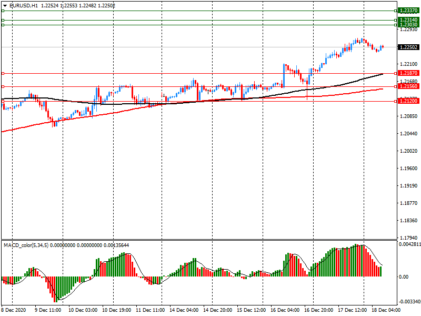
Task: Click the 10 Dec 03:00 time label
Action: pos(83,310)
